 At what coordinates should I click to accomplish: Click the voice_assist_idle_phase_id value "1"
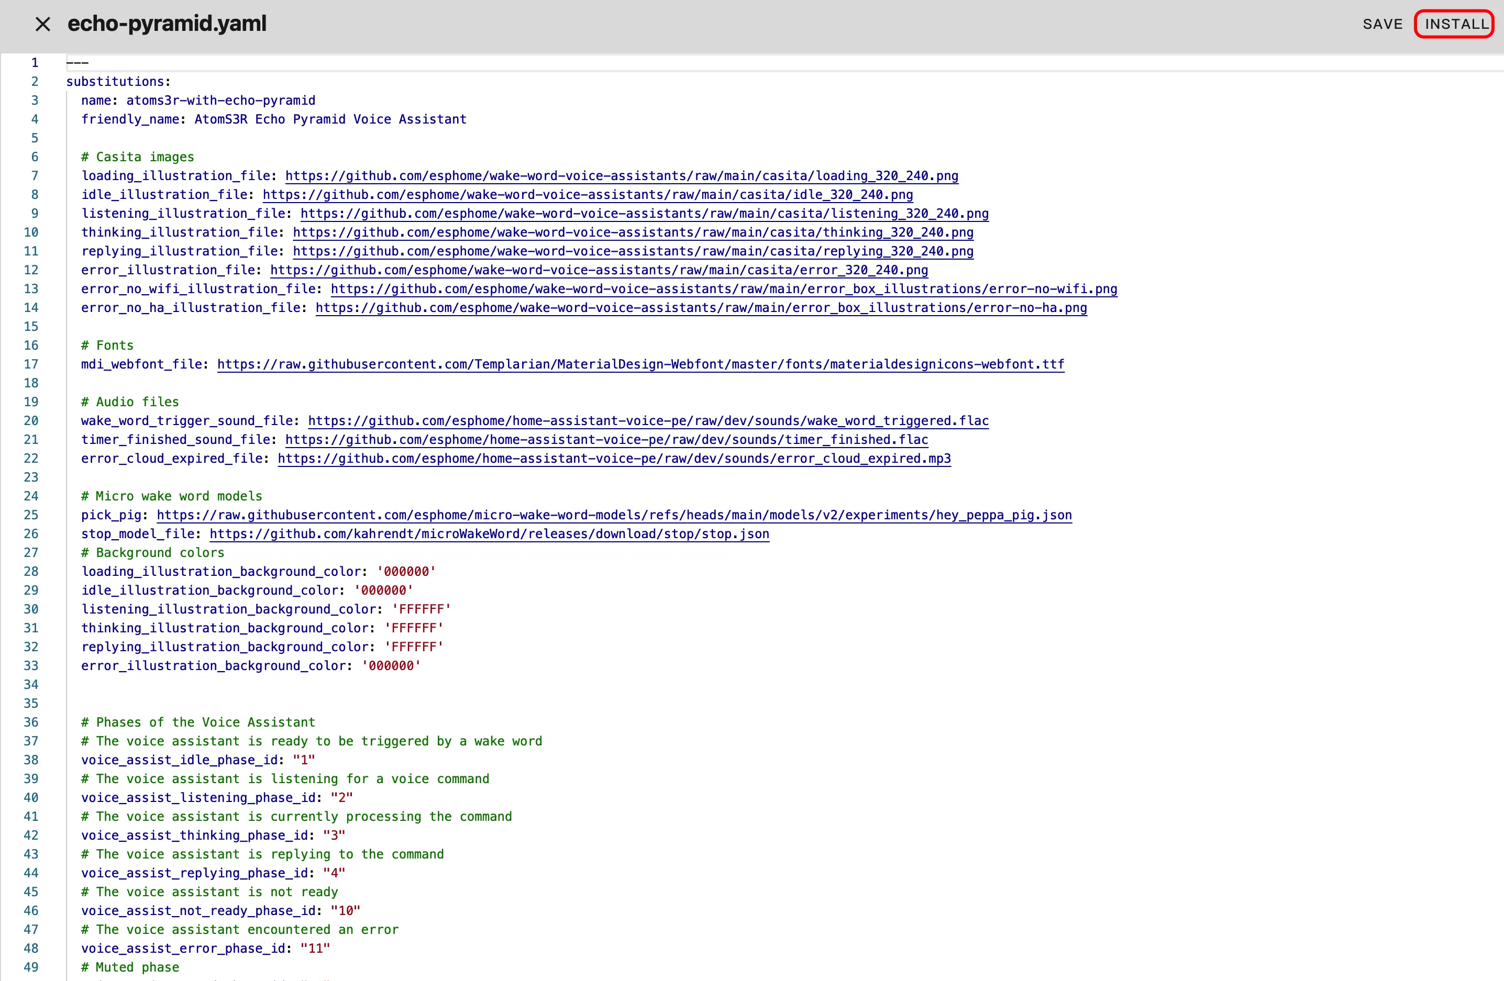click(x=303, y=760)
